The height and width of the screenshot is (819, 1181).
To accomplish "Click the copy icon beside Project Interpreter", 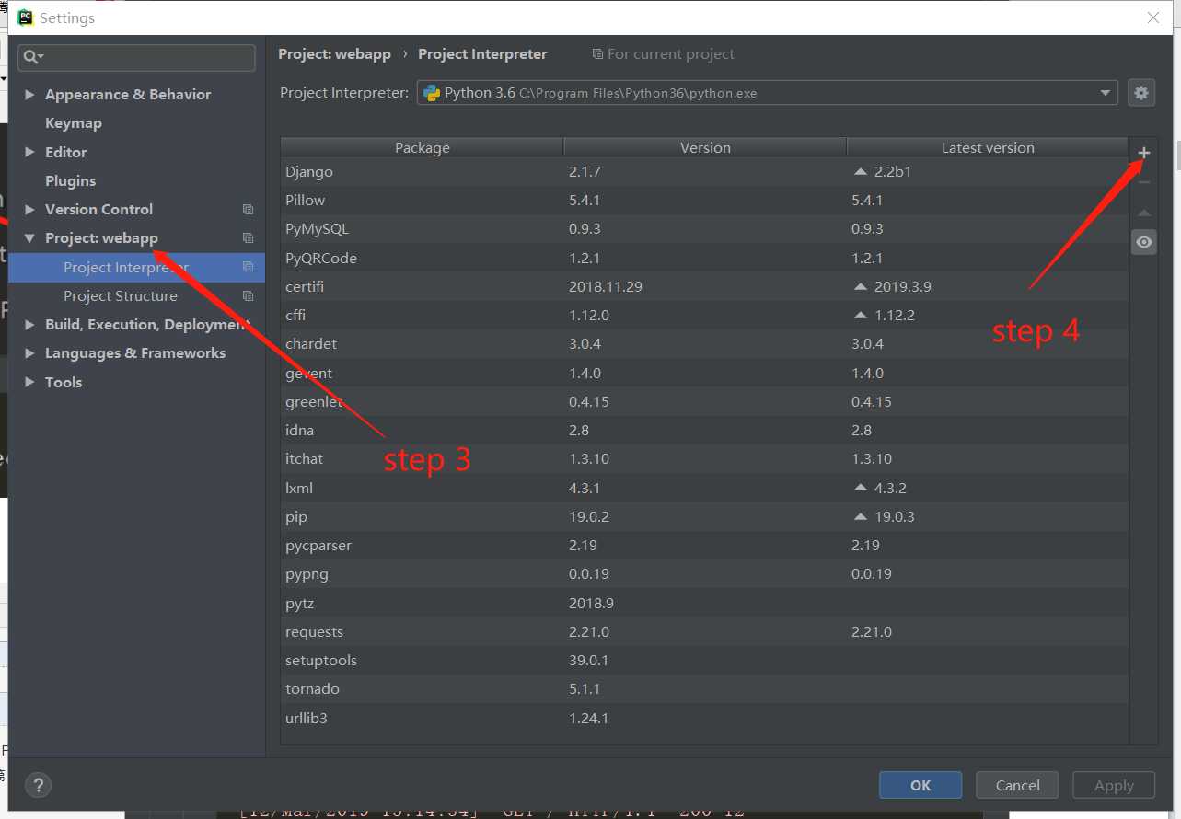I will pyautogui.click(x=248, y=267).
